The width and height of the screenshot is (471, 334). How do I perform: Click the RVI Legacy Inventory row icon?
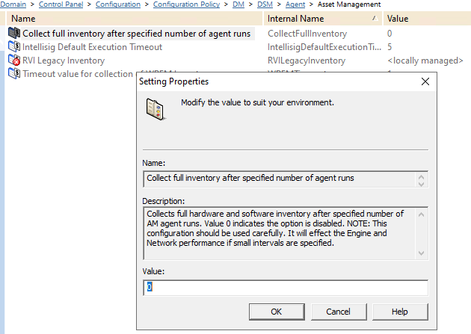[x=13, y=61]
